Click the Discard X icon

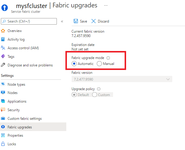[x=94, y=21]
